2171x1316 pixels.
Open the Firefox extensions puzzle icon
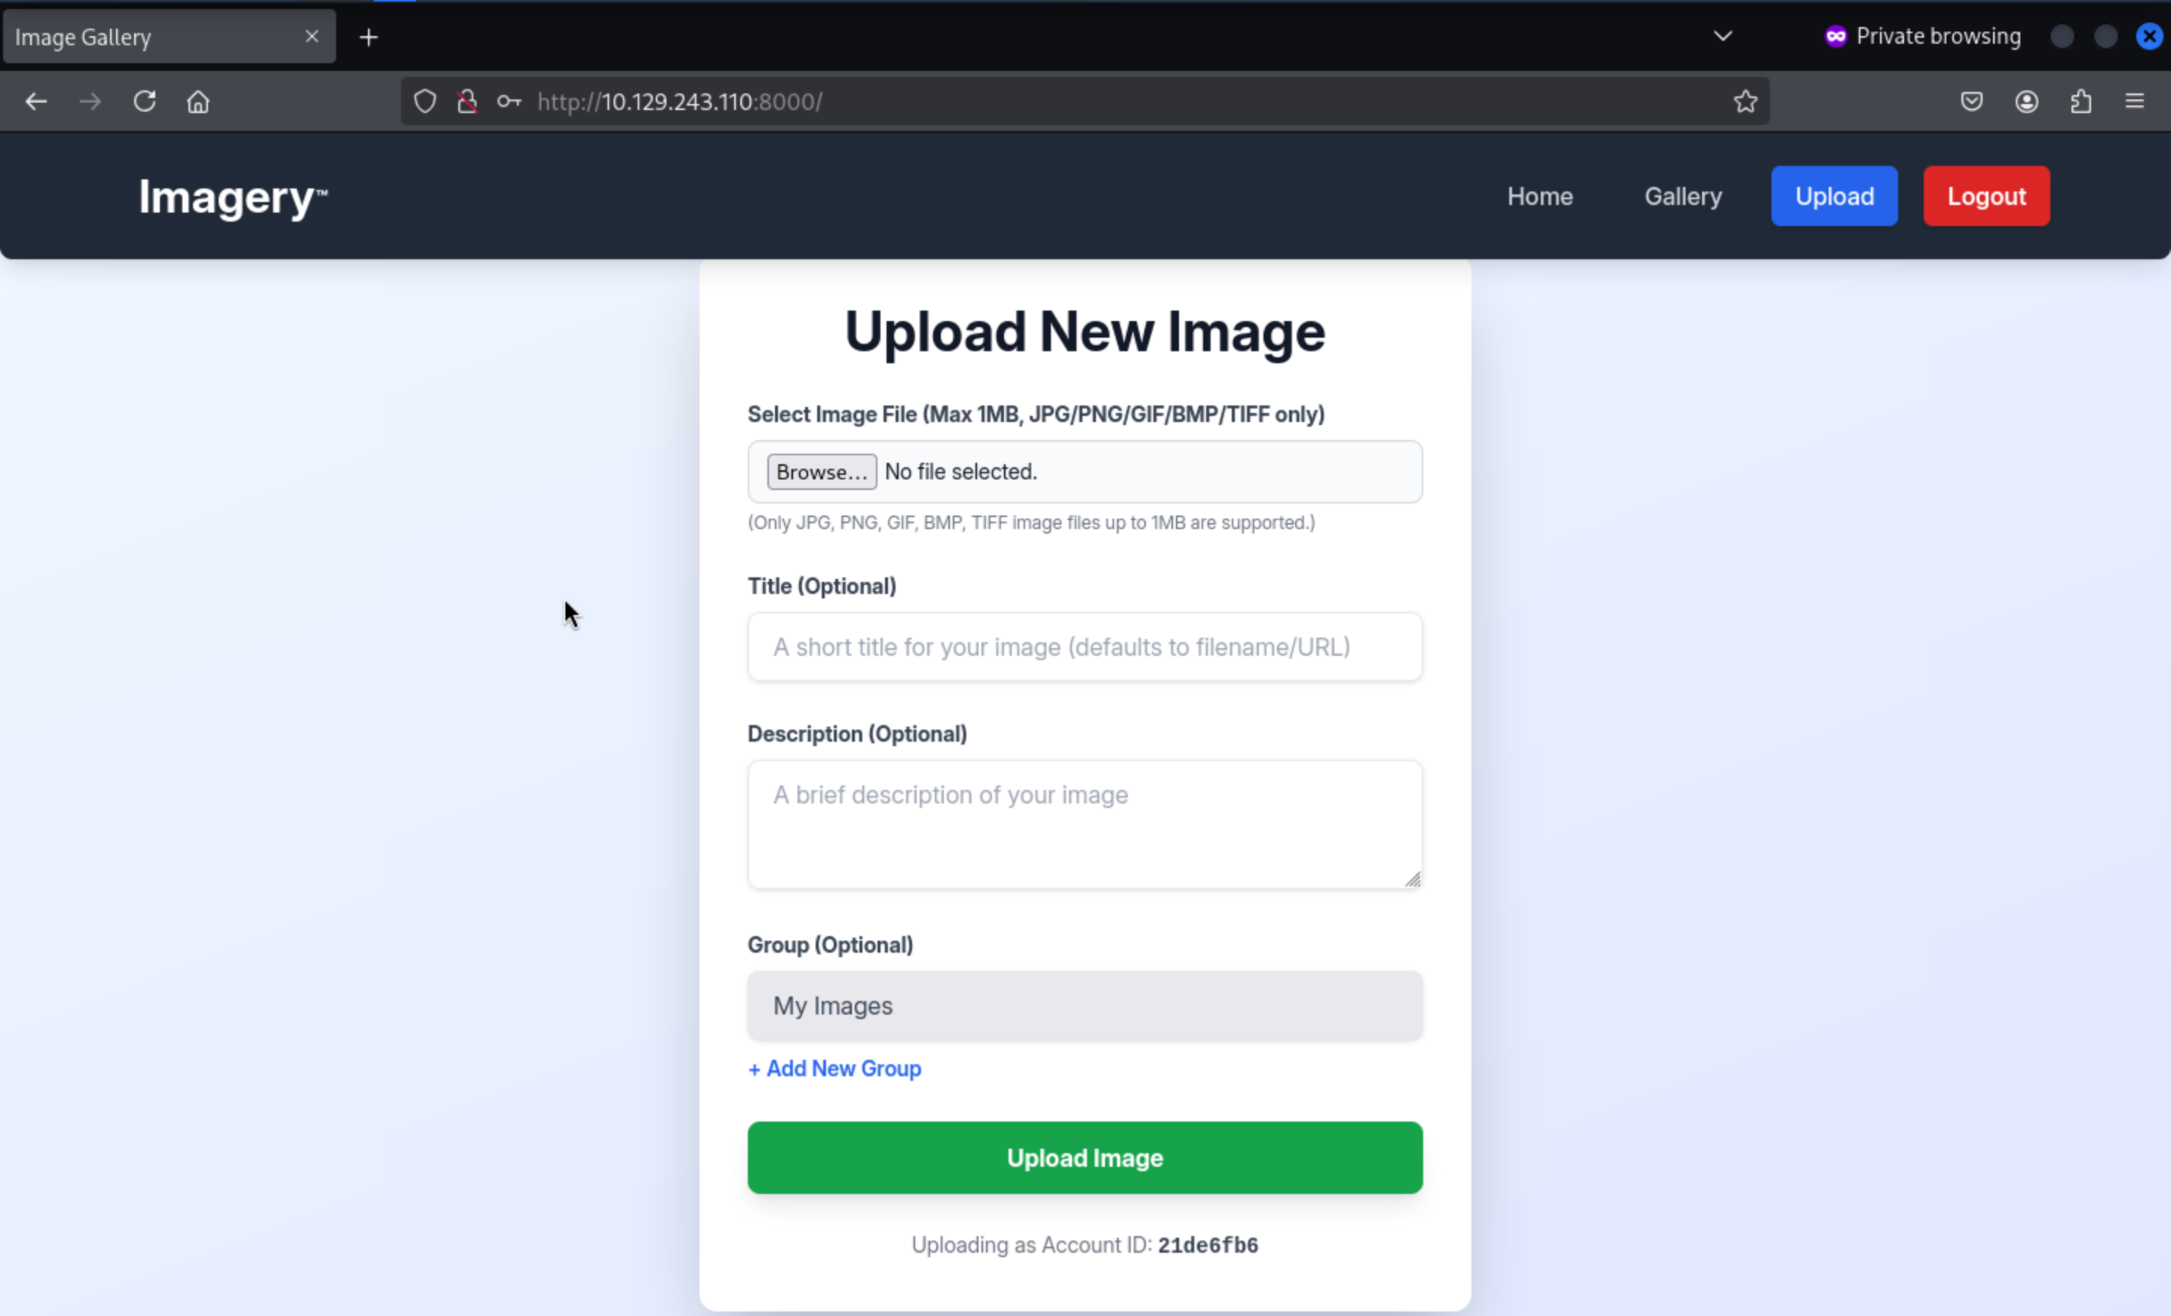pyautogui.click(x=2081, y=101)
